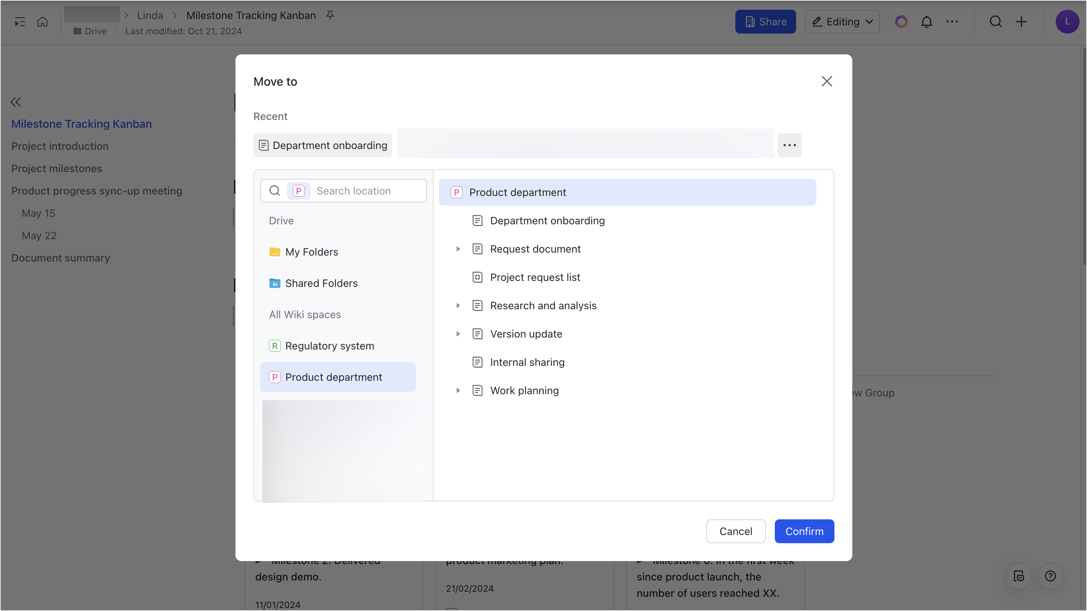Screen dimensions: 1087x611
Task: Click the Share button
Action: tap(765, 22)
